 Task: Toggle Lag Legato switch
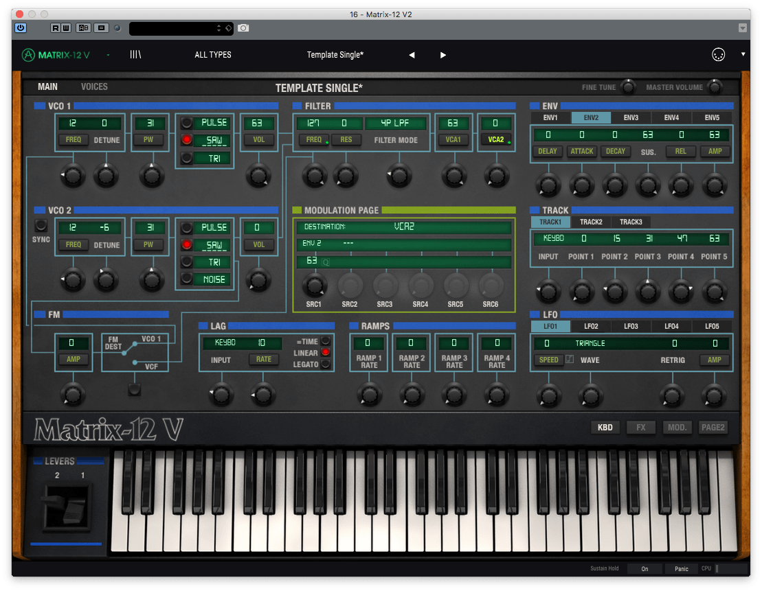[x=326, y=364]
